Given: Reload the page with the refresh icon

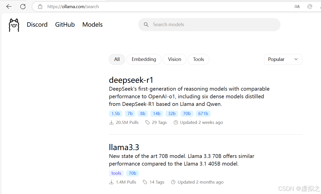Looking at the screenshot, I should coord(23,7).
